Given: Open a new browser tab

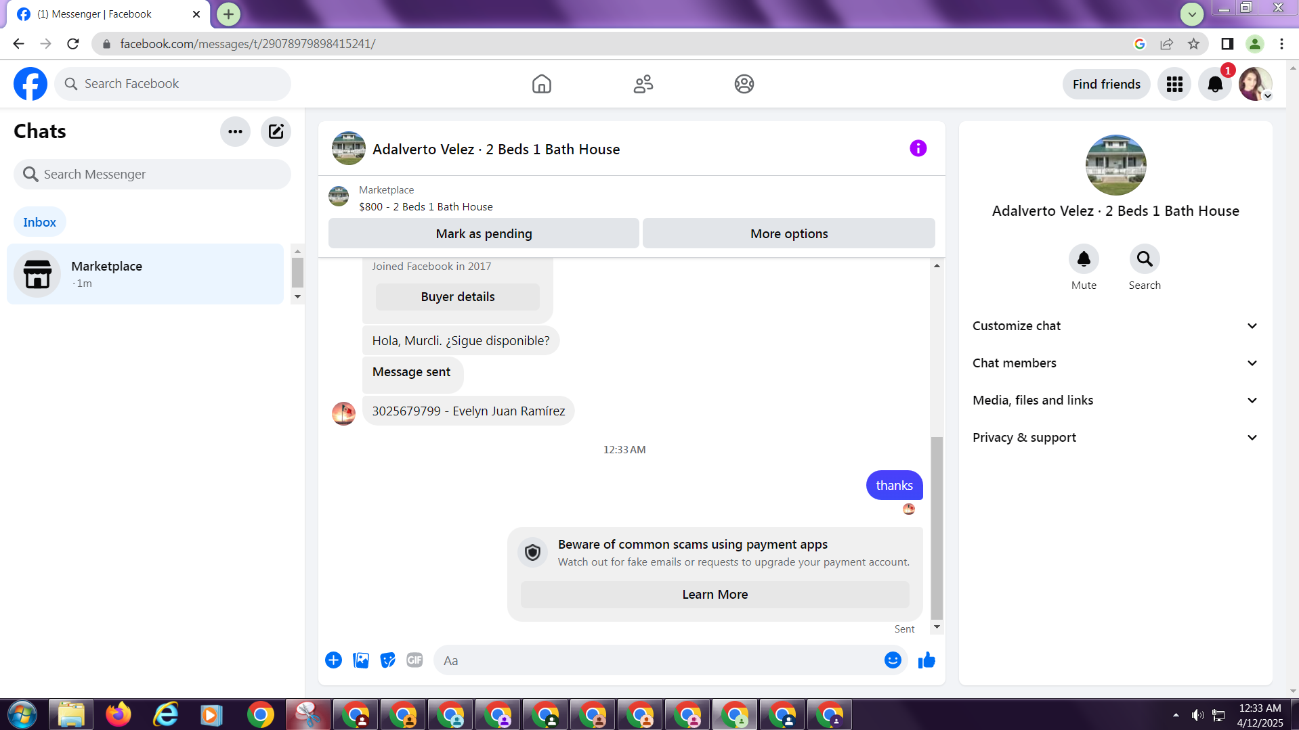Looking at the screenshot, I should tap(228, 14).
